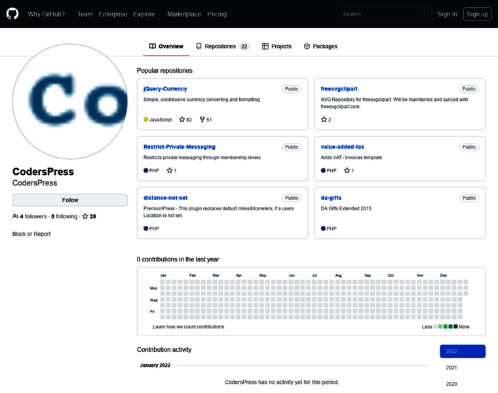The width and height of the screenshot is (498, 393).
Task: Click the Repositories count badge 22
Action: click(244, 47)
